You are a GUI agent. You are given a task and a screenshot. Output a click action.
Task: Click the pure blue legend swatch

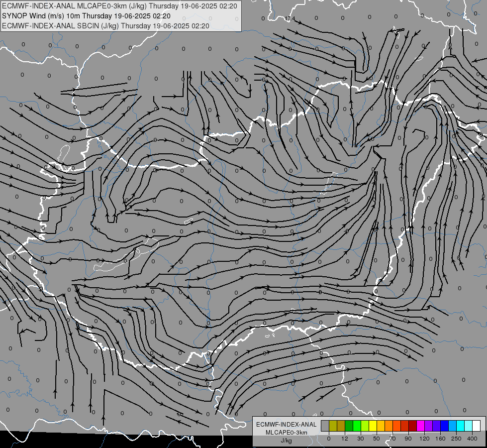(x=444, y=426)
